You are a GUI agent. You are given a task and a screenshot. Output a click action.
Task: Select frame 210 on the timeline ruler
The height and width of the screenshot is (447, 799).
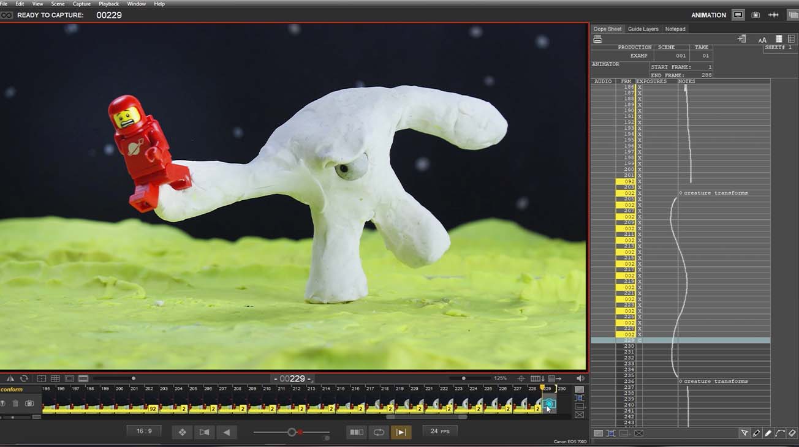pos(267,389)
